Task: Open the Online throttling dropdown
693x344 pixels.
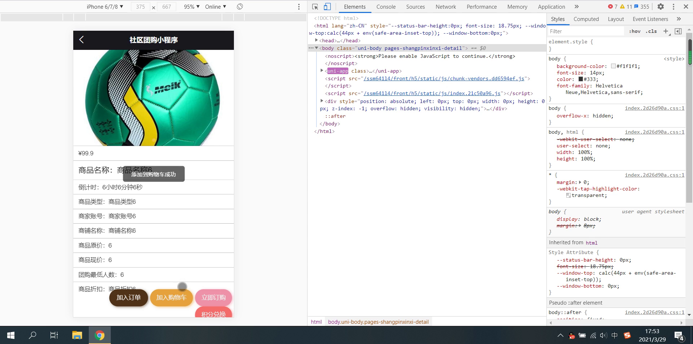Action: click(x=215, y=7)
